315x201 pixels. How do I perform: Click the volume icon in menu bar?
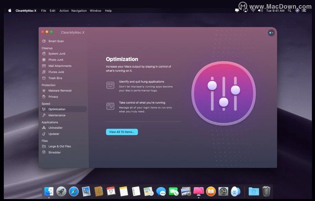(260, 10)
